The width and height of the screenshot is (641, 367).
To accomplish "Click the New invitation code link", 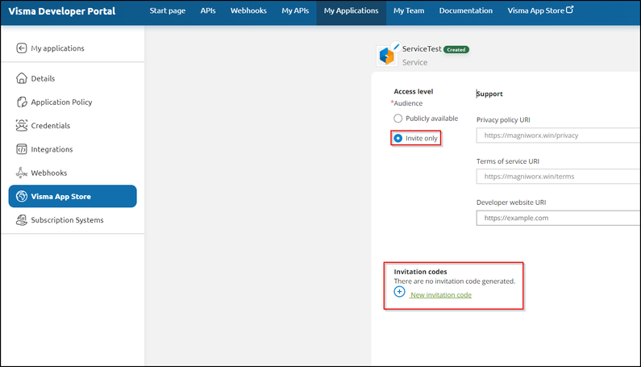I will tap(441, 295).
